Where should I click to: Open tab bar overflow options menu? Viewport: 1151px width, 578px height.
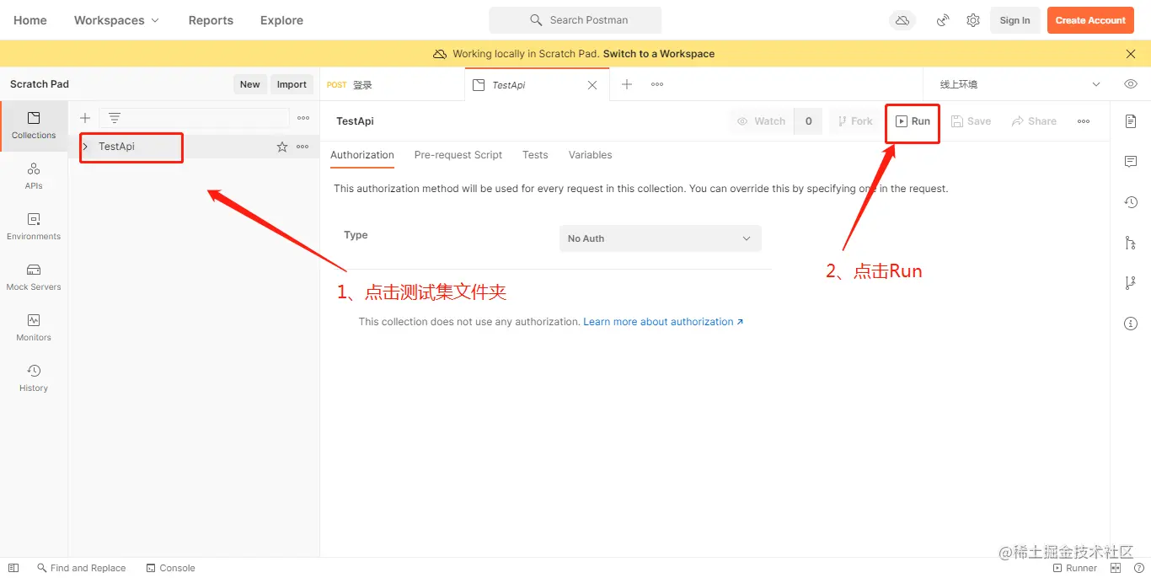(x=657, y=84)
